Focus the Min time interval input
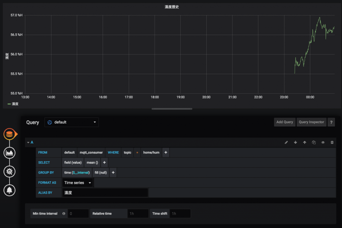This screenshot has height=228, width=342. [78, 214]
